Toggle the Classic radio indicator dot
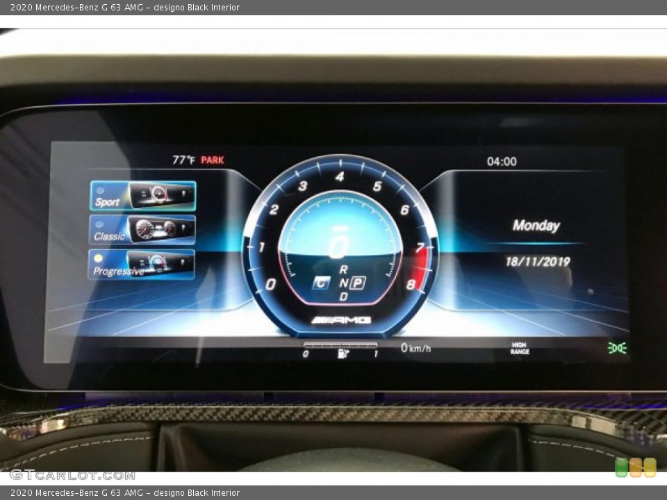The image size is (667, 500). coord(99,224)
